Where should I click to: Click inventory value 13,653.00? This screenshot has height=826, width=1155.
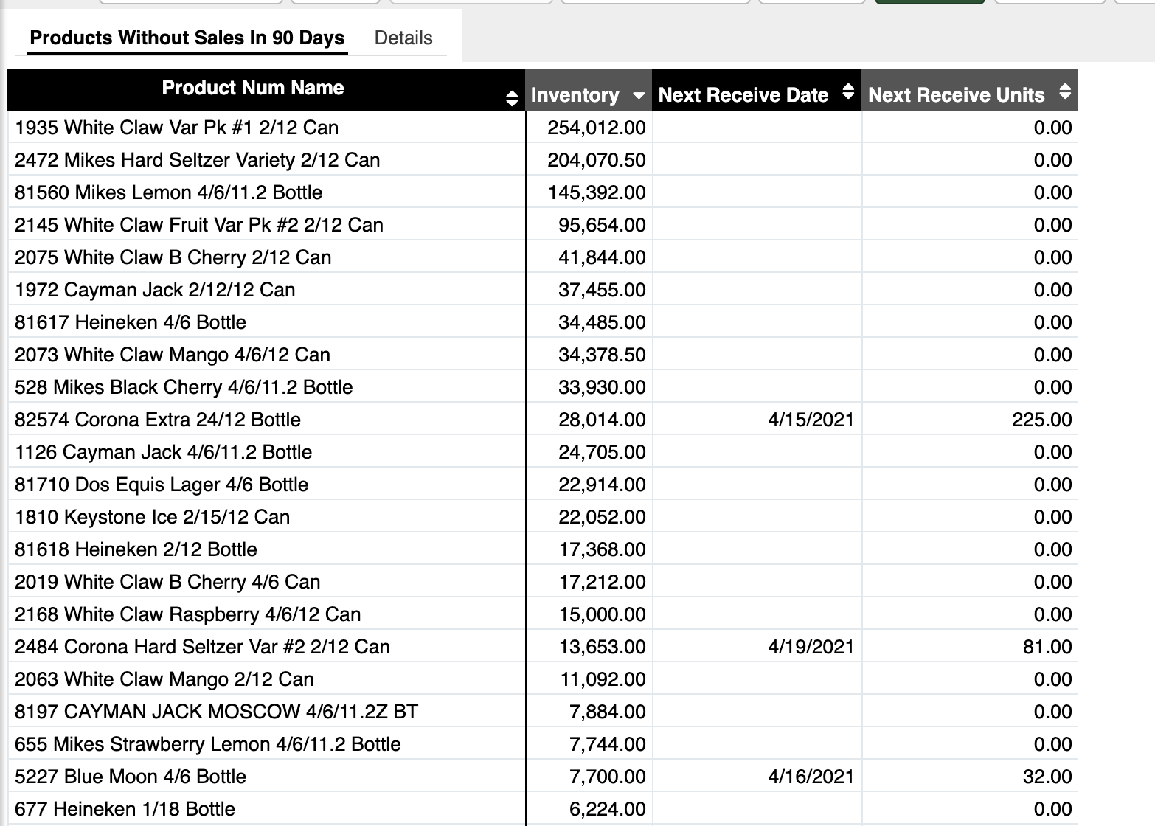click(x=602, y=647)
